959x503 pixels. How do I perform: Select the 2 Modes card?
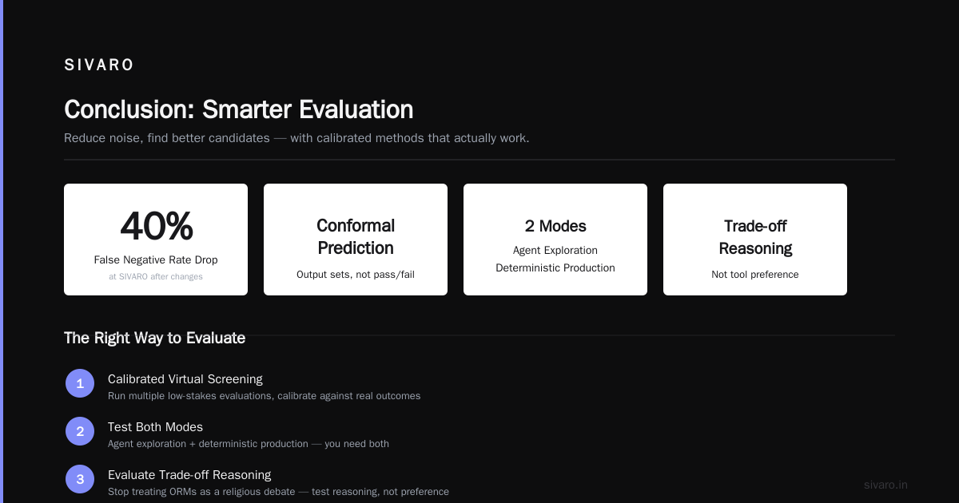[x=555, y=240]
